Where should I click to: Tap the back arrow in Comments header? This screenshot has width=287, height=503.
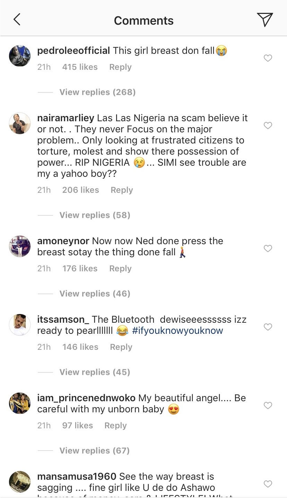tap(17, 20)
